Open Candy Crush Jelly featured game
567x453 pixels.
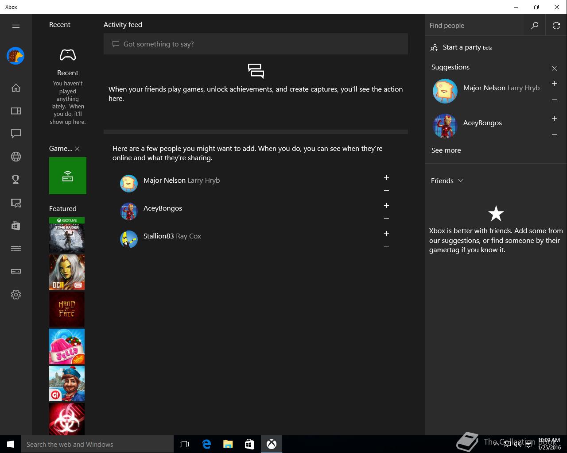point(67,346)
